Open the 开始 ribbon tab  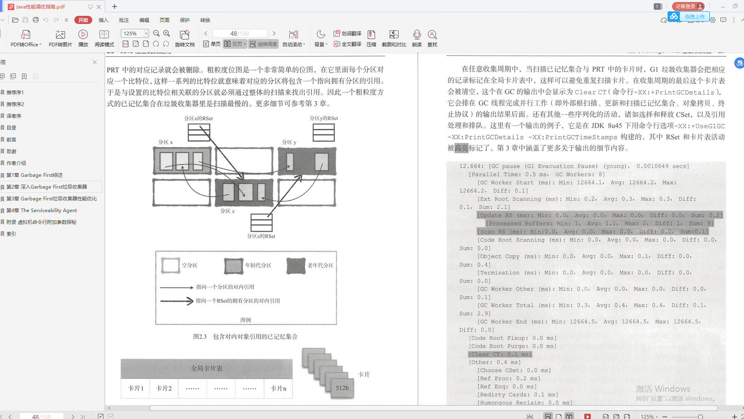[83, 20]
